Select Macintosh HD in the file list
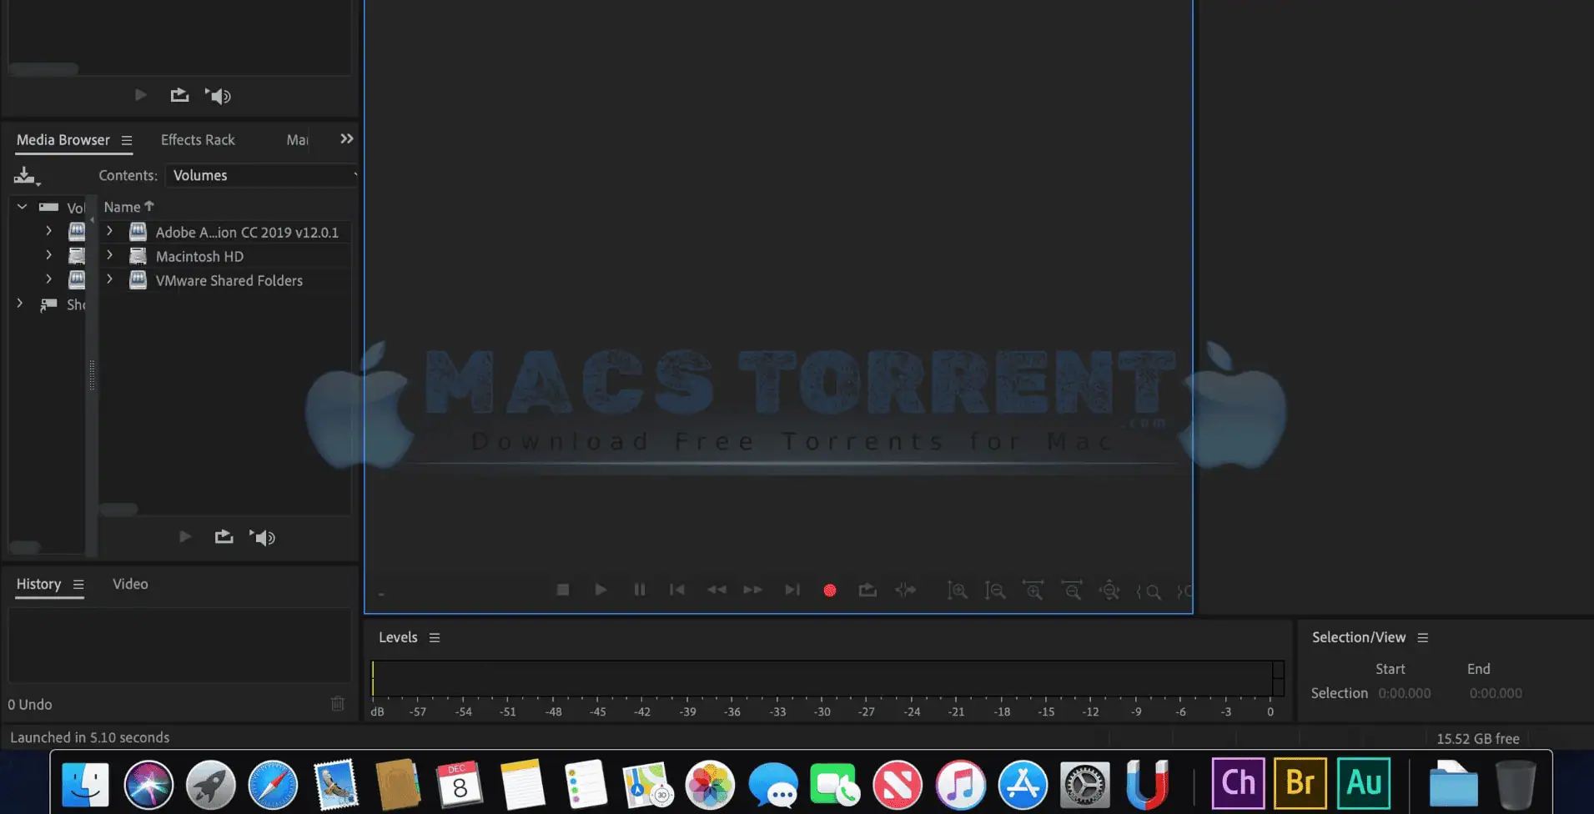The height and width of the screenshot is (814, 1594). point(199,257)
